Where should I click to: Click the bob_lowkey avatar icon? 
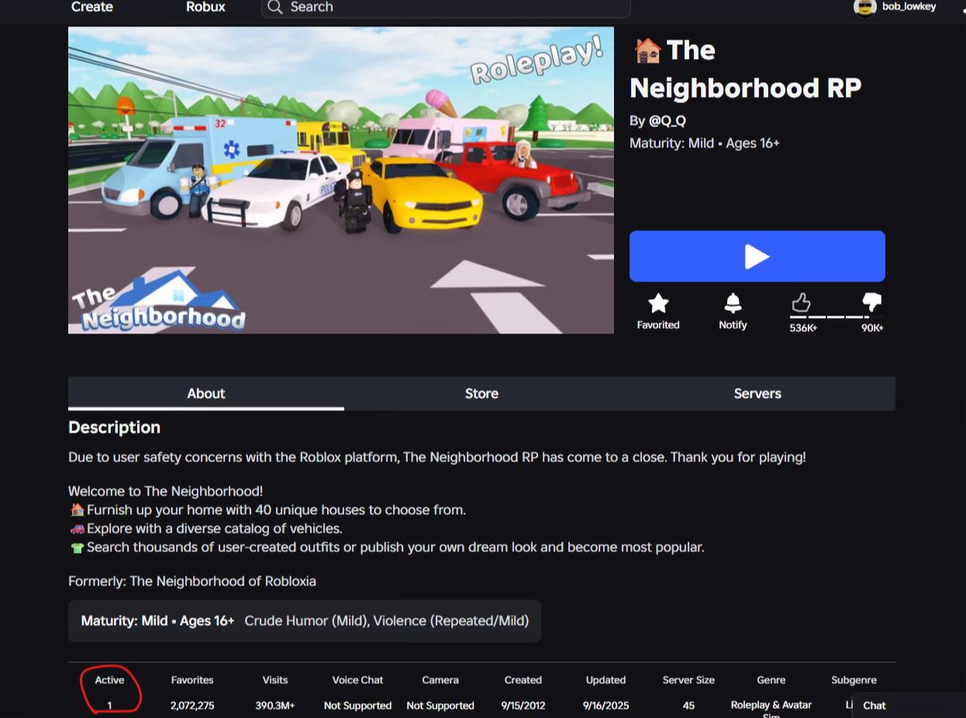tap(864, 8)
